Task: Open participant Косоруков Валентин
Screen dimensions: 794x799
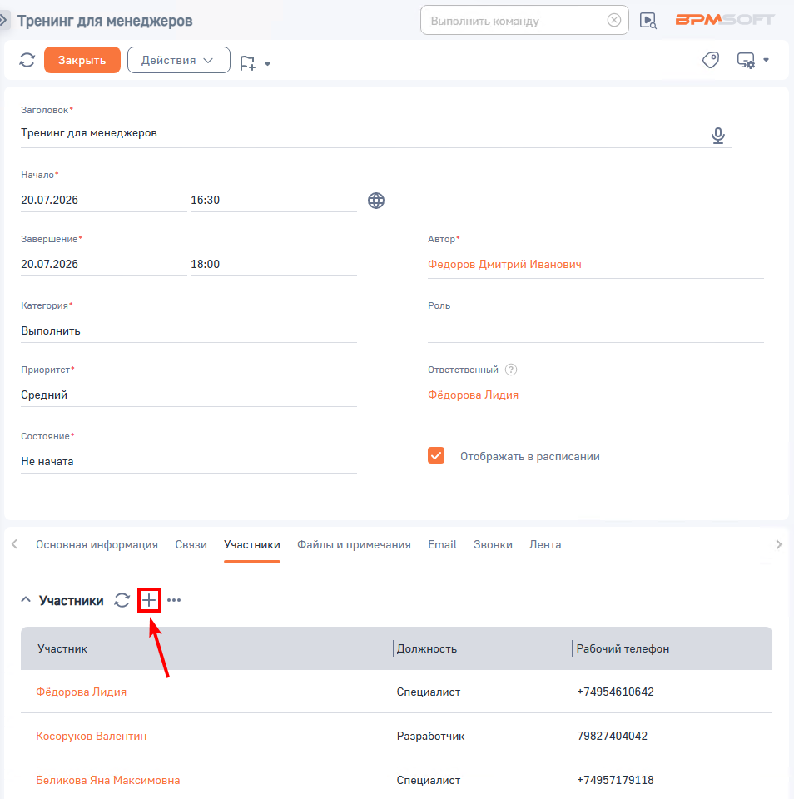Action: tap(92, 736)
